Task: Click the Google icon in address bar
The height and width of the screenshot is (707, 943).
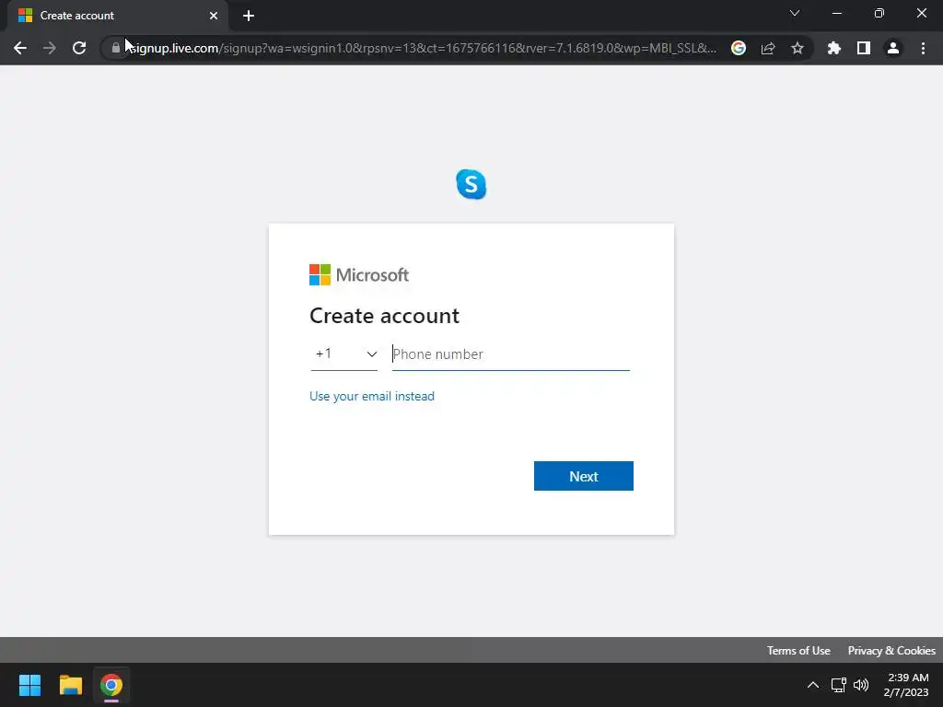Action: 739,48
